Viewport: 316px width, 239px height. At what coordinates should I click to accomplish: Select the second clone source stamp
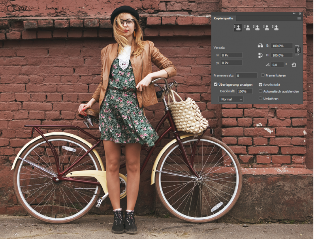tap(247, 28)
